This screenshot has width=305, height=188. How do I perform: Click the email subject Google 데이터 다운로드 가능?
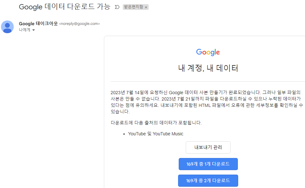[x=65, y=7]
